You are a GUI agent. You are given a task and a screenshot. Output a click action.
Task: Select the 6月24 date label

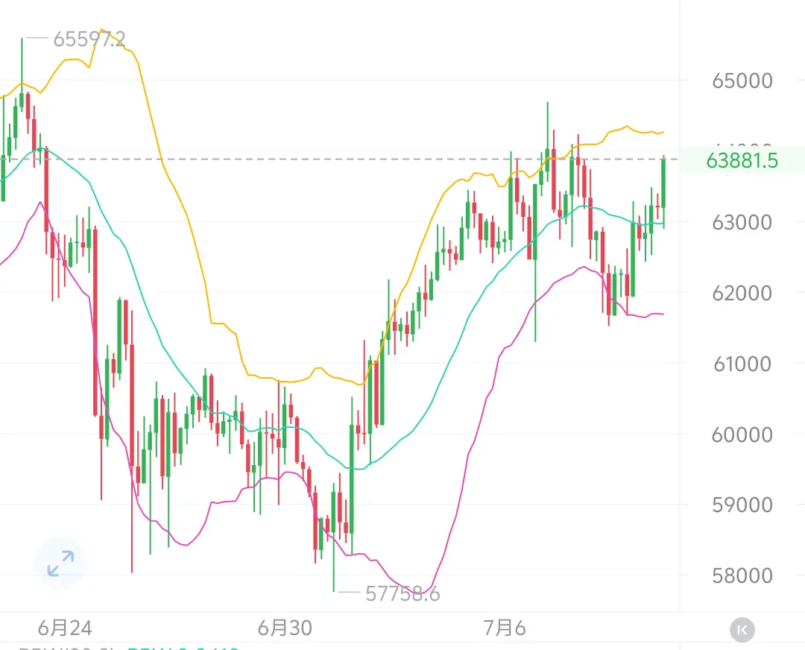[65, 628]
